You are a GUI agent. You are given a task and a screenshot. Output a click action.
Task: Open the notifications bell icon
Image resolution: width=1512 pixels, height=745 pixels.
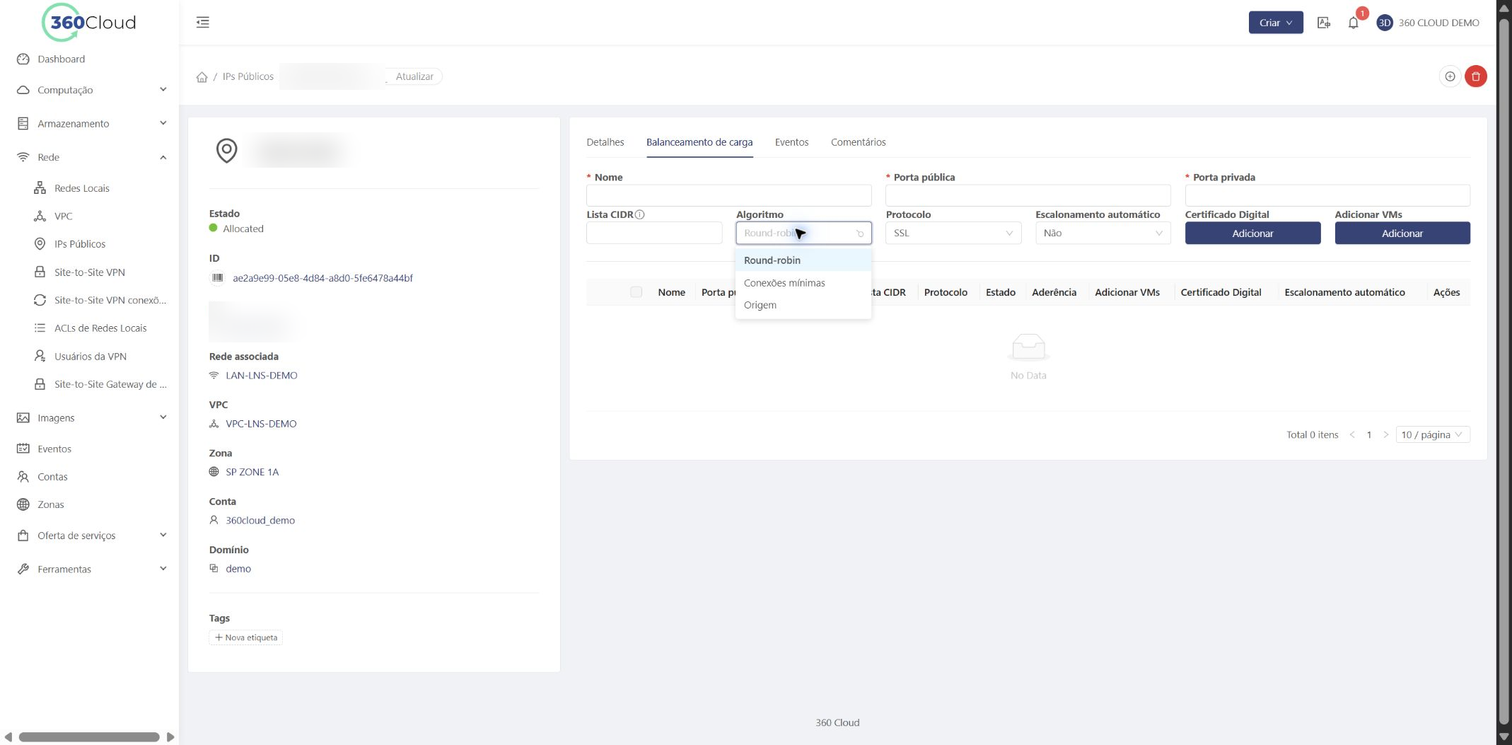pyautogui.click(x=1353, y=23)
